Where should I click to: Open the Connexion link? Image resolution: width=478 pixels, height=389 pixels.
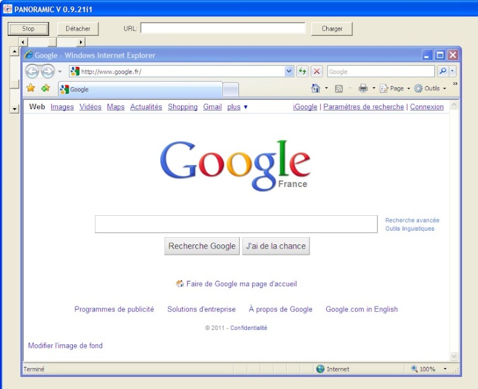click(427, 107)
